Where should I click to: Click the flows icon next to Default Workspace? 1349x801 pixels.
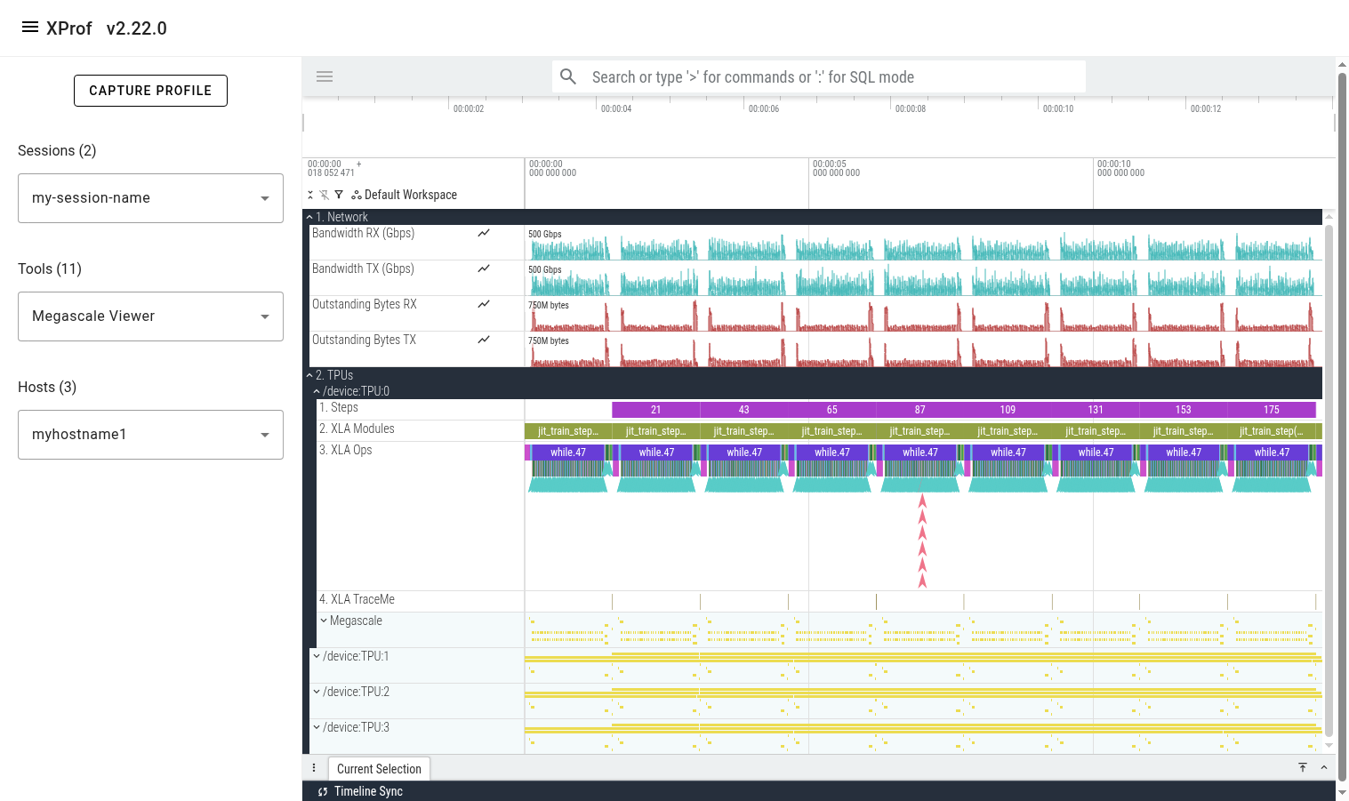356,195
